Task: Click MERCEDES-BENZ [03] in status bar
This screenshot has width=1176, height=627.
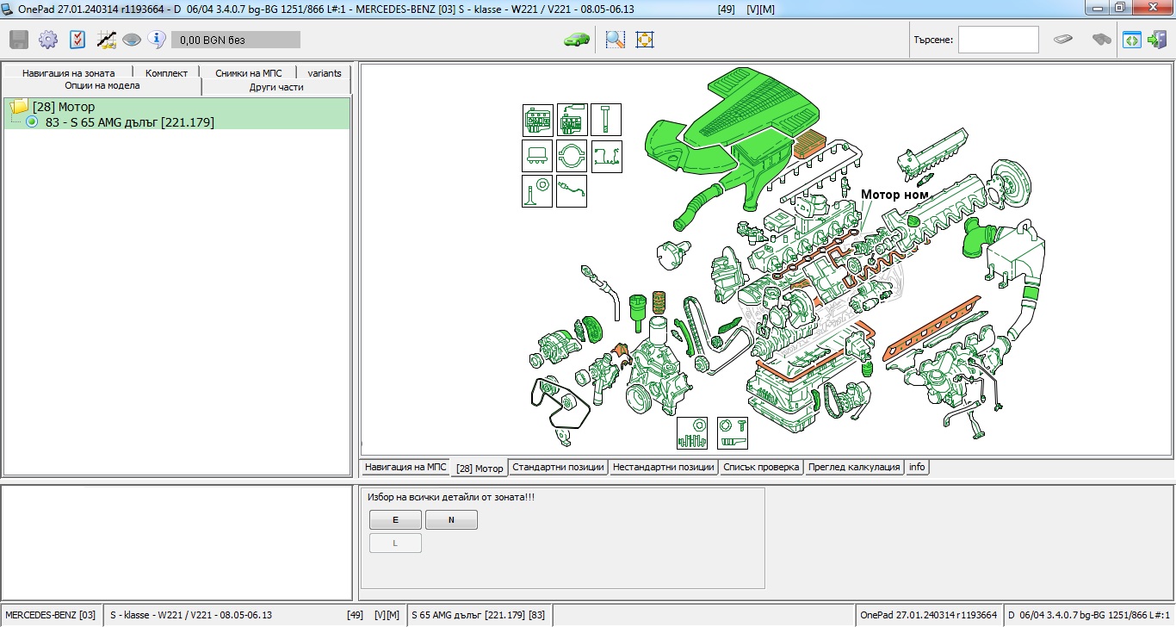Action: pos(52,615)
